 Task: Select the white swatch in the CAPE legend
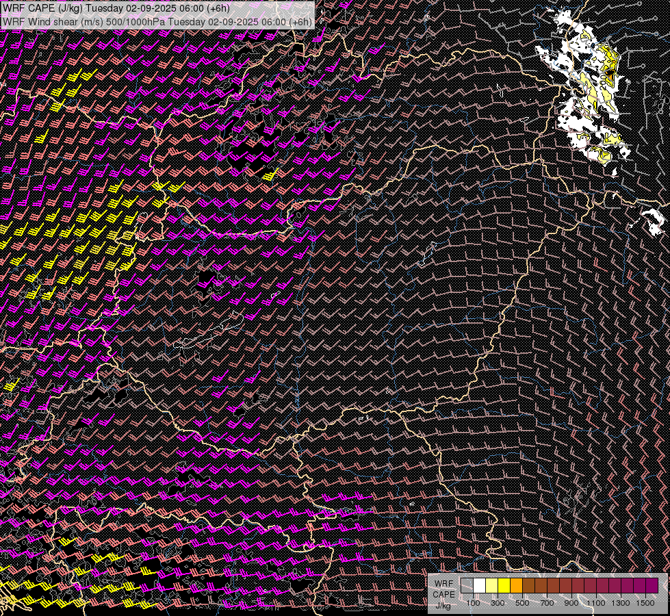(x=480, y=586)
